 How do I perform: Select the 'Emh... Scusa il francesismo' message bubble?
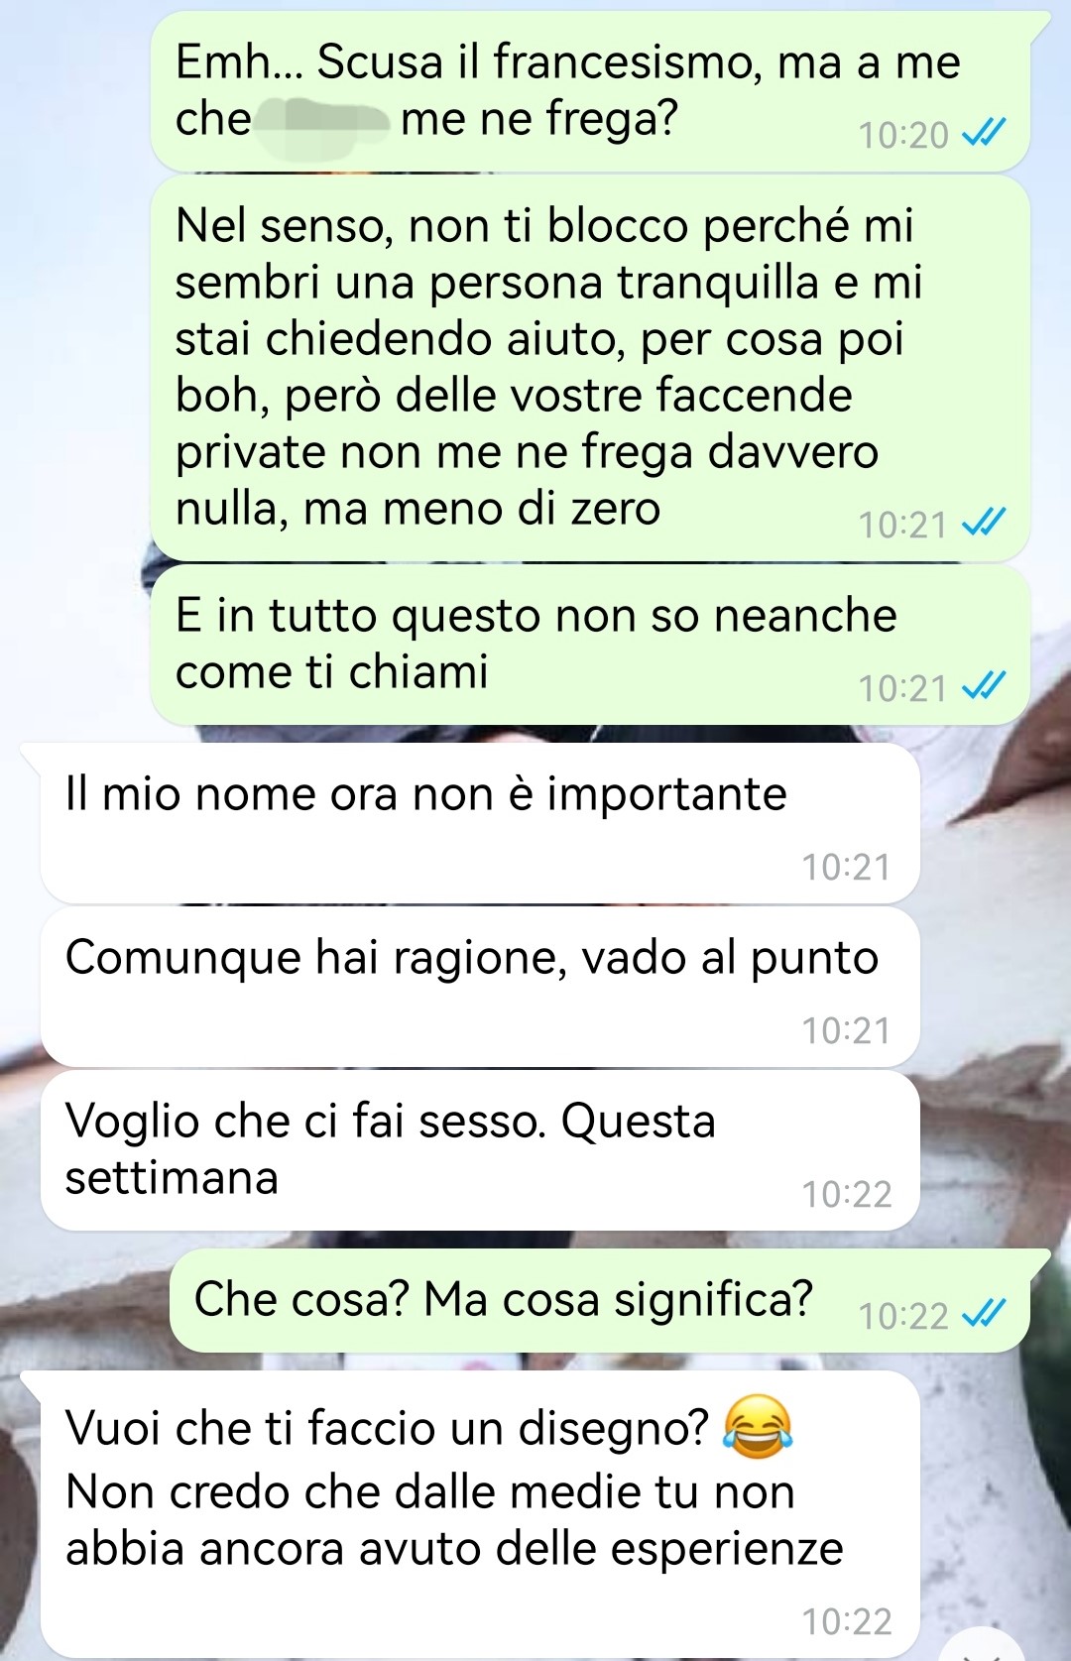(x=590, y=91)
